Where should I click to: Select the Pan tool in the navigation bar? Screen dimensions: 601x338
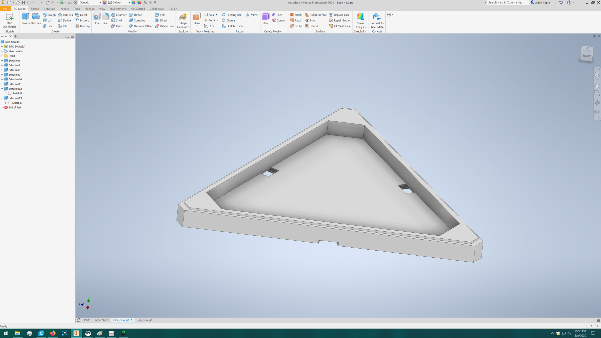pos(597,85)
